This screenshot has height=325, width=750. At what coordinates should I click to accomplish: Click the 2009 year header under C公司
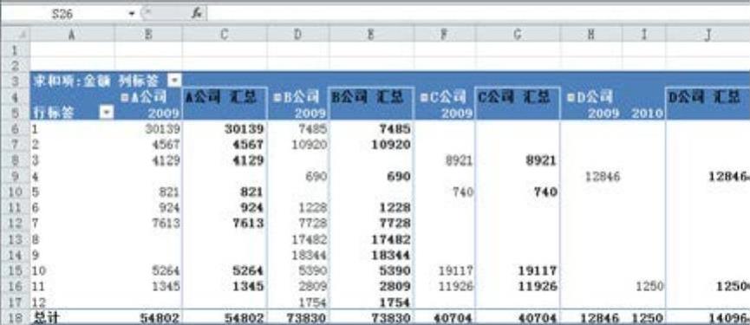[457, 114]
